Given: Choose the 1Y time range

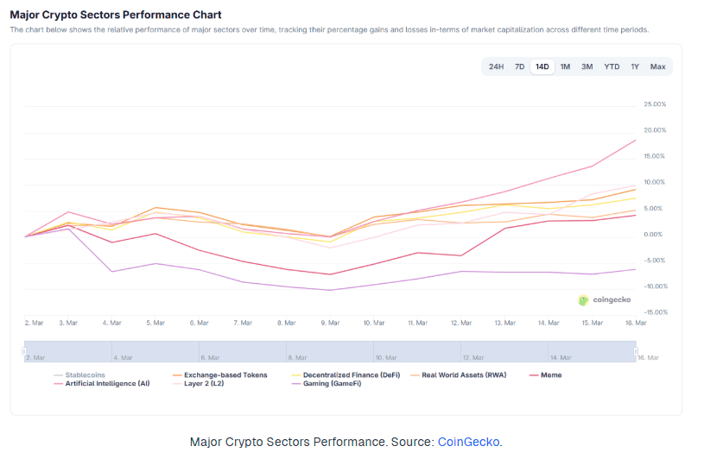Looking at the screenshot, I should (634, 66).
